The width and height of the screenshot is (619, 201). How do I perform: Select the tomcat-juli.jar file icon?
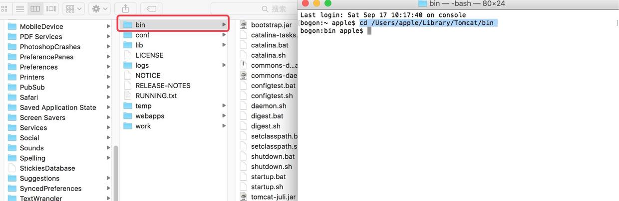click(x=243, y=197)
